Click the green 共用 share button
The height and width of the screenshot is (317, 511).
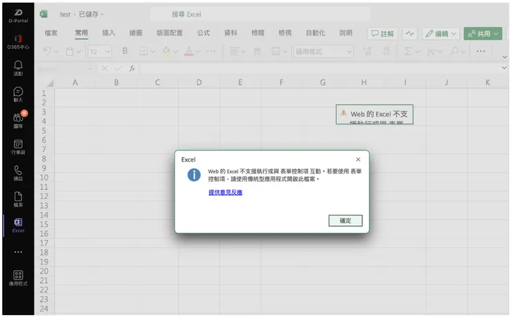pyautogui.click(x=483, y=33)
